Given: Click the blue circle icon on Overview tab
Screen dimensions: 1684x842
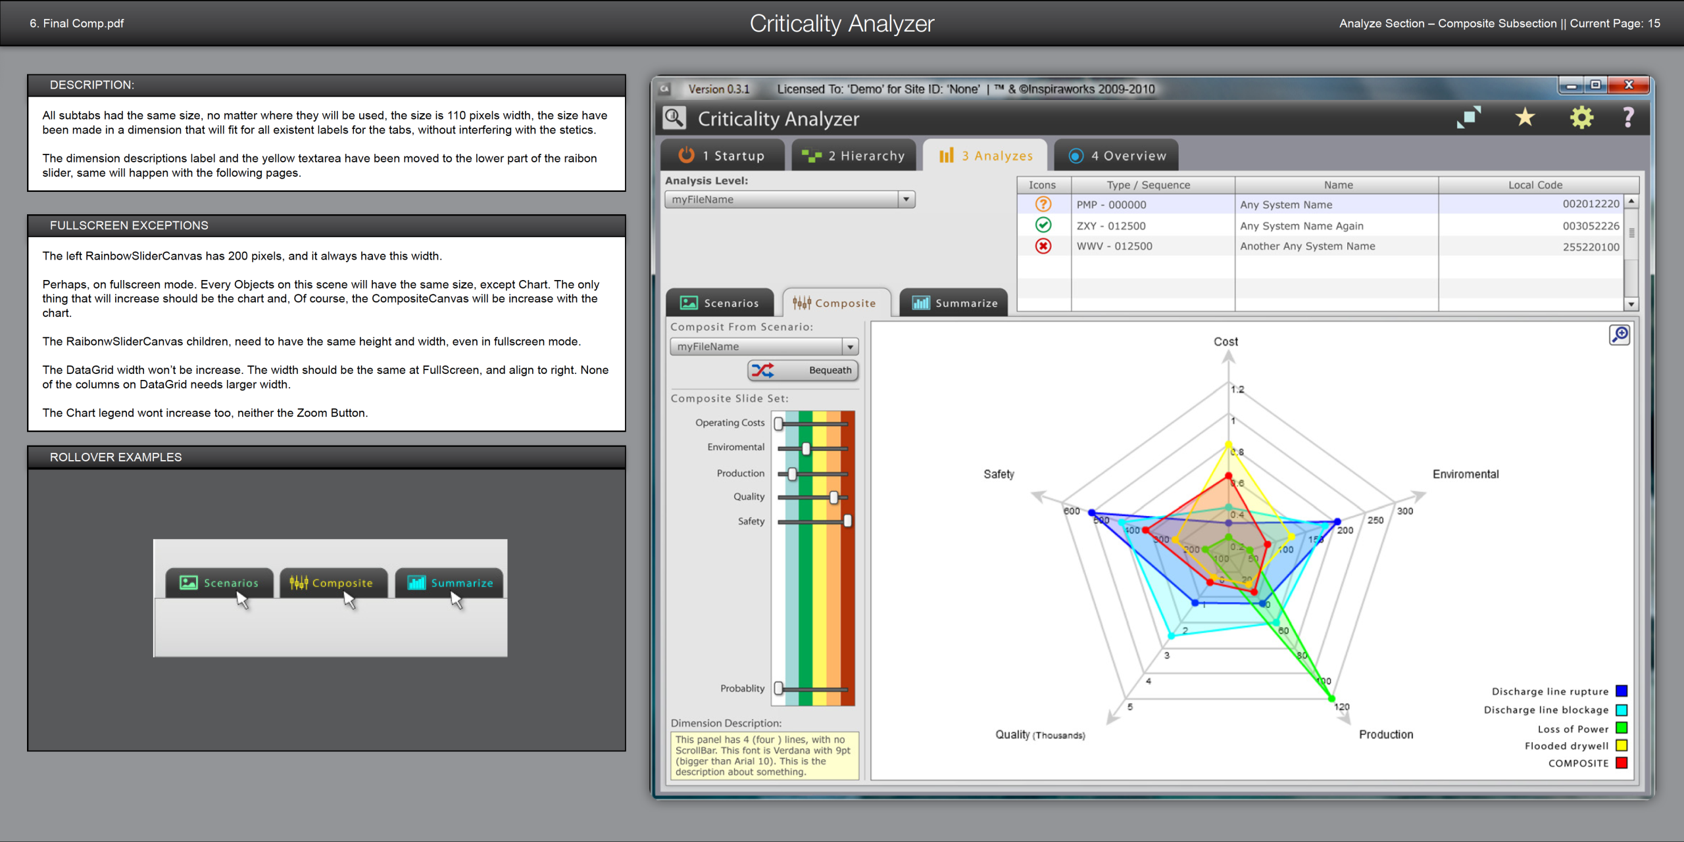Looking at the screenshot, I should point(1076,156).
